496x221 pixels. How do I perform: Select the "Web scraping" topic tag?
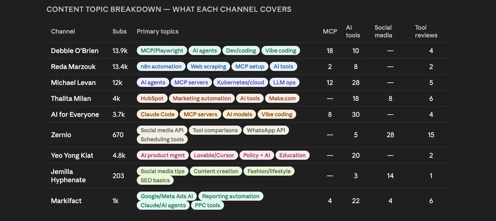point(208,67)
